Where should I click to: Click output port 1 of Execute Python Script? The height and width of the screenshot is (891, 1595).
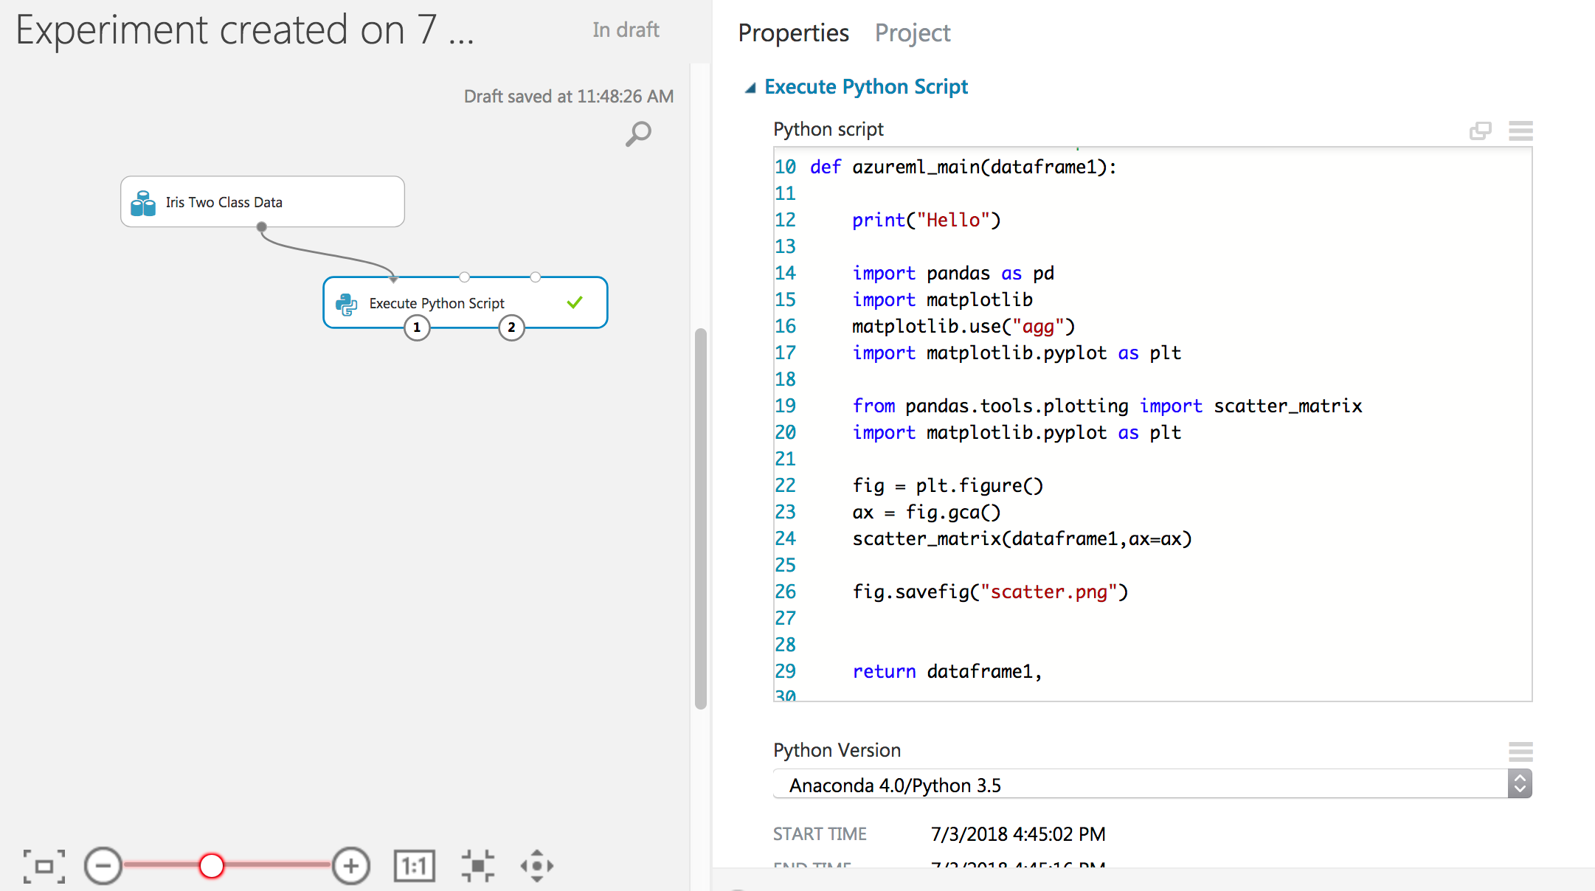click(x=417, y=327)
